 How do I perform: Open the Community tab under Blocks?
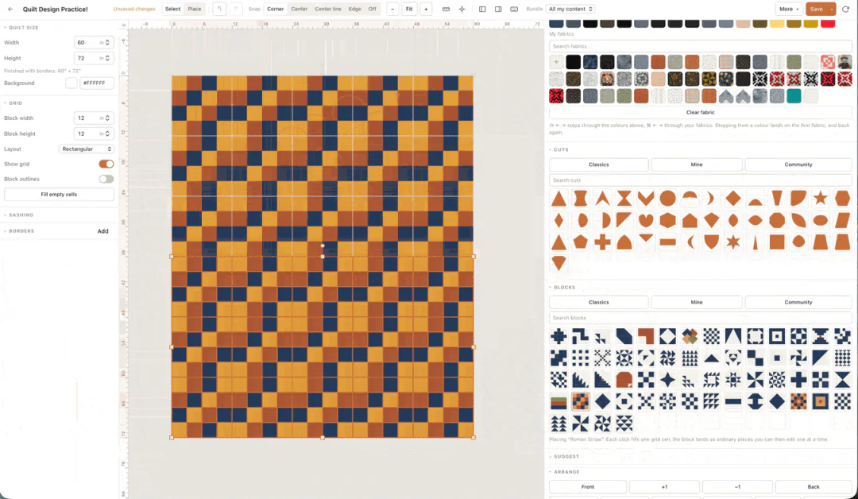(x=798, y=302)
